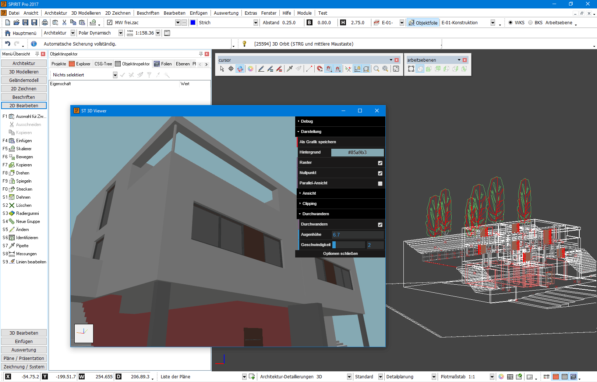The width and height of the screenshot is (597, 382).
Task: Toggle the Nullpunkt checkbox
Action: 380,173
